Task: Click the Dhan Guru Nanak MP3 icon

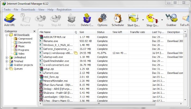Action: pos(41,85)
